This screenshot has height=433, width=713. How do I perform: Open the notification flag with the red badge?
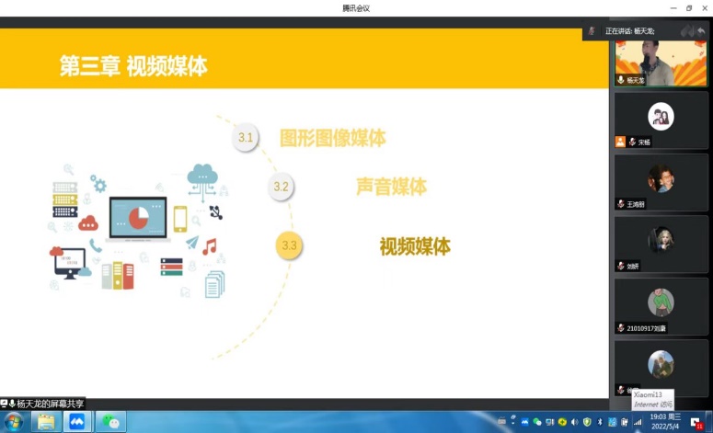click(x=696, y=423)
